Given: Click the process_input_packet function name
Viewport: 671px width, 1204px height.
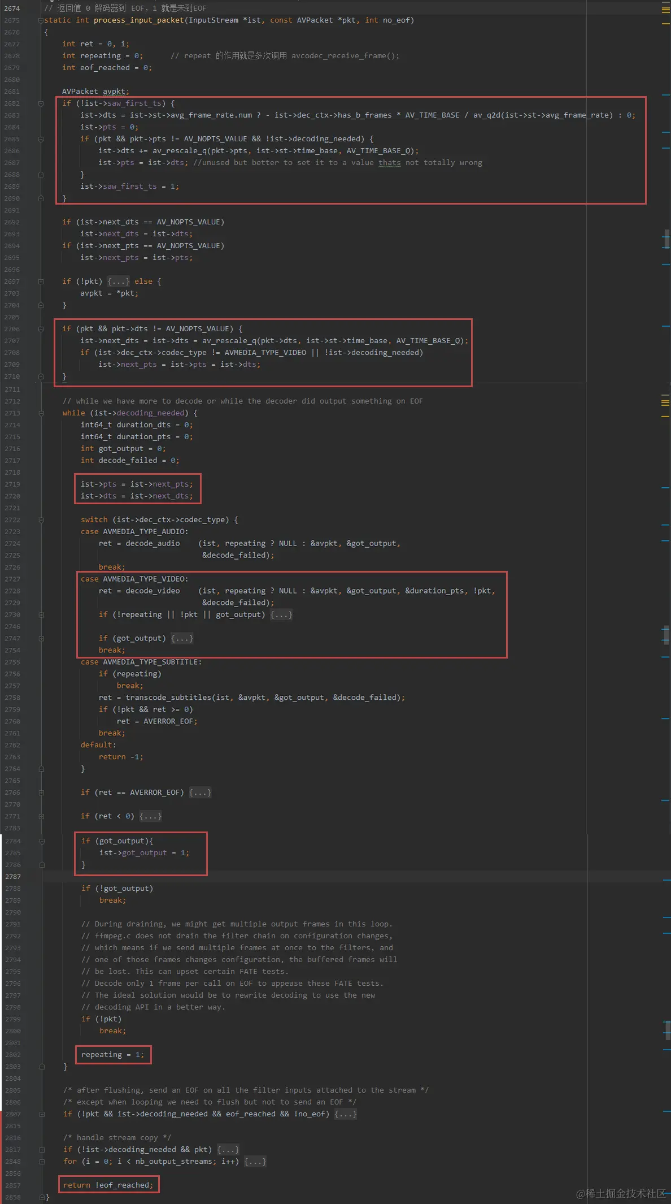Looking at the screenshot, I should click(x=138, y=20).
